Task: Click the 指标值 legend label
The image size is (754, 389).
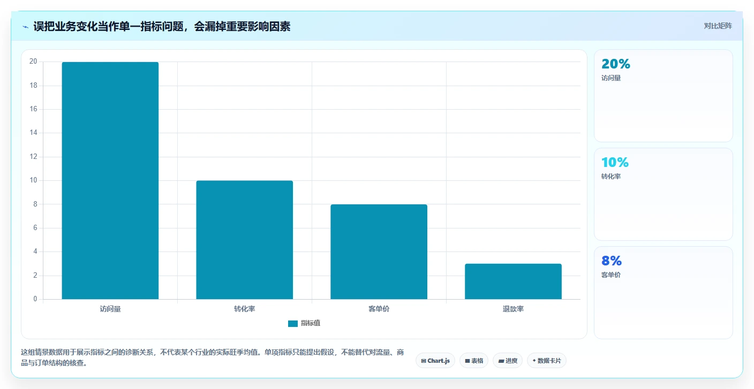Action: click(x=311, y=323)
